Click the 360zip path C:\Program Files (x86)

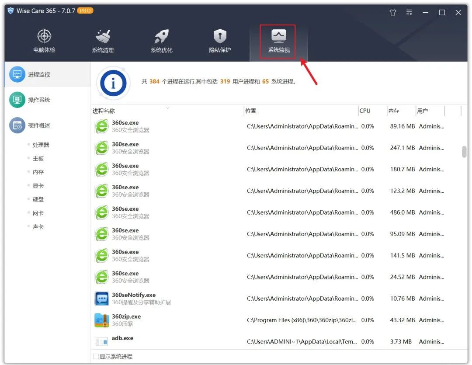point(302,320)
